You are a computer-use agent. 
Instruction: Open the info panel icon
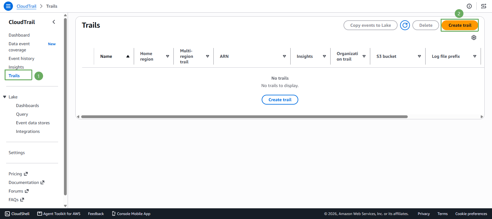point(469,6)
